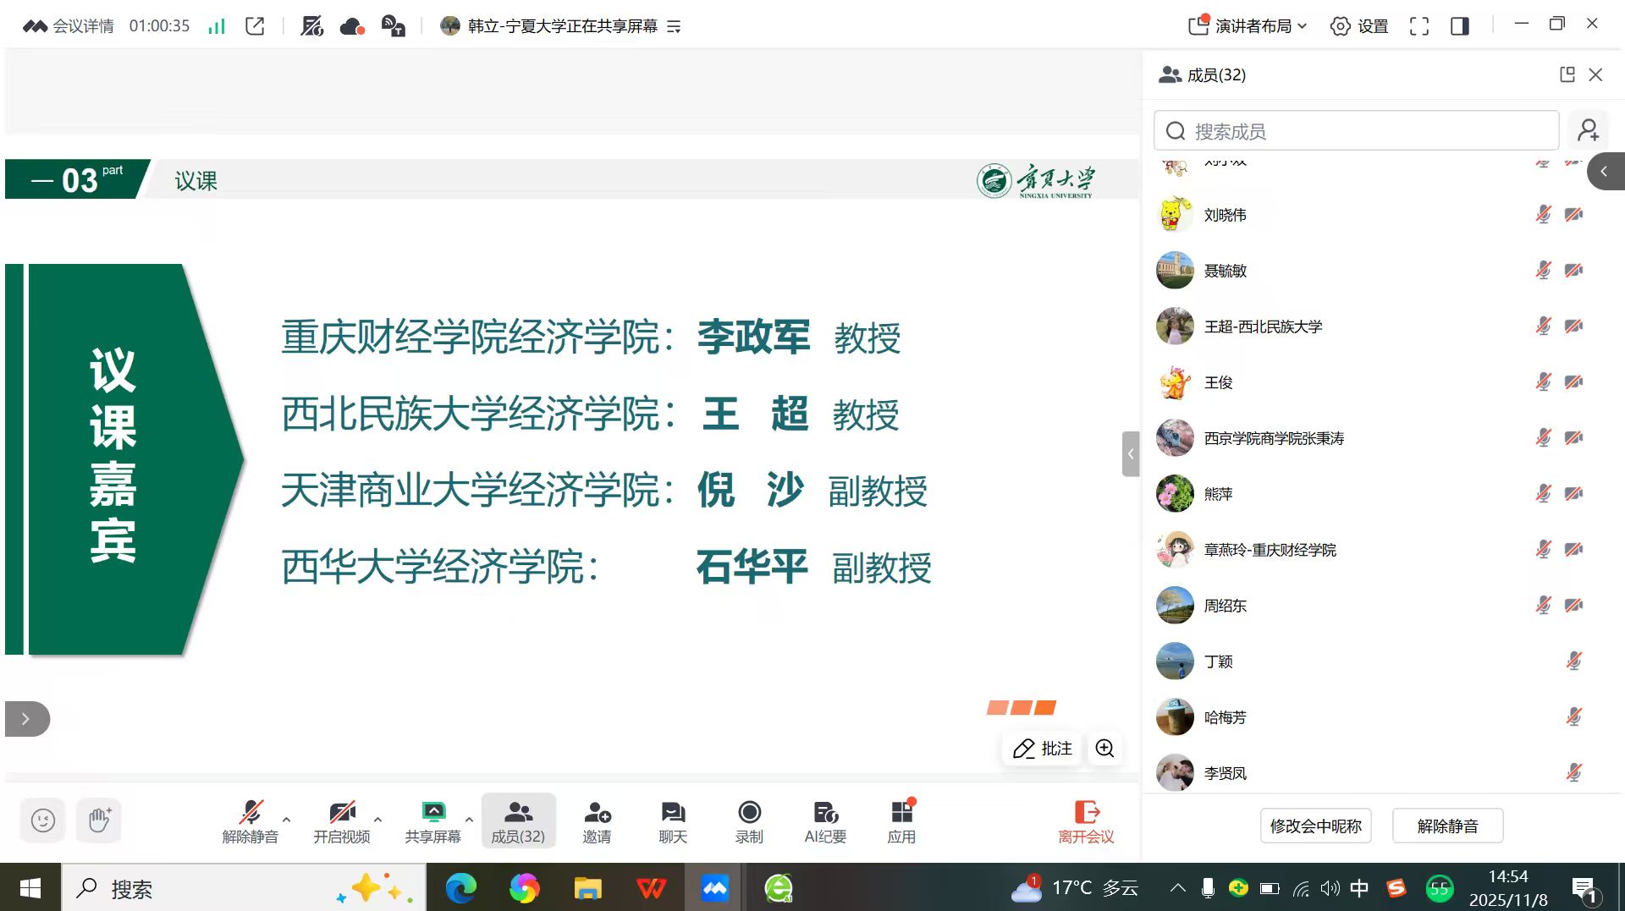
Task: Open the emoji reactions button
Action: tap(43, 820)
